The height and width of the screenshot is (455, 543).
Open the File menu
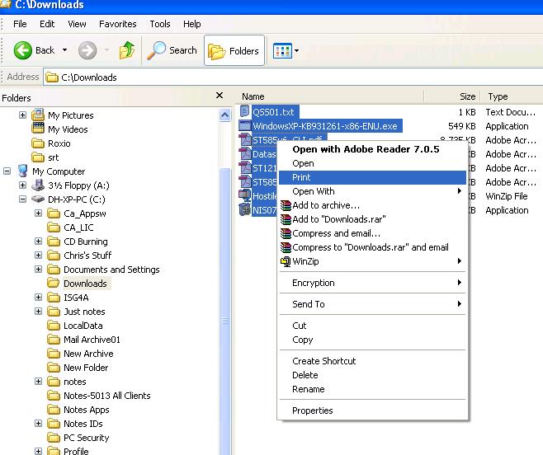click(20, 24)
